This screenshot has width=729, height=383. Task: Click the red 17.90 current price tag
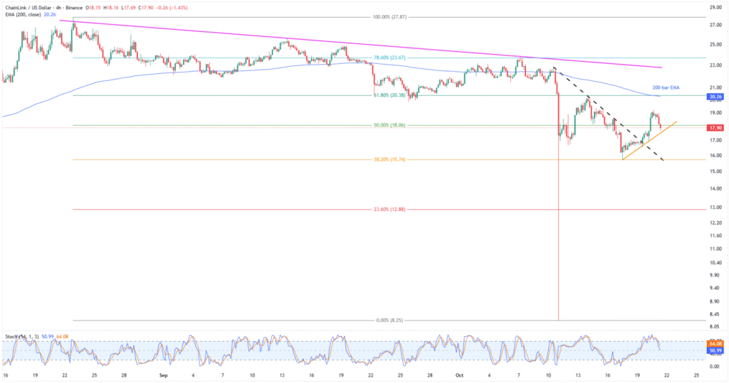coord(715,128)
